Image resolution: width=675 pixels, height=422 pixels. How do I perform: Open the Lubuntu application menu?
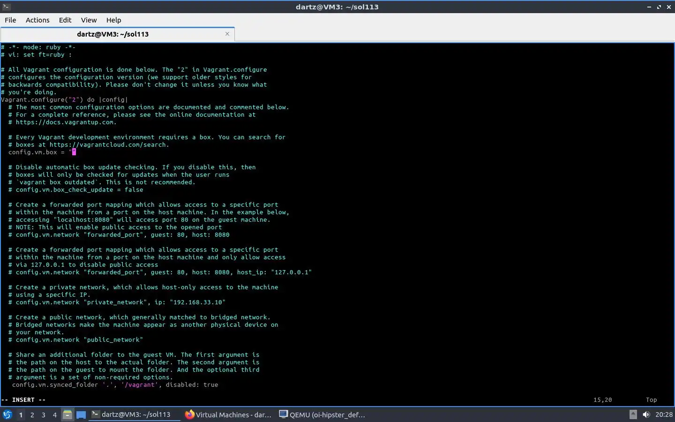(7, 414)
